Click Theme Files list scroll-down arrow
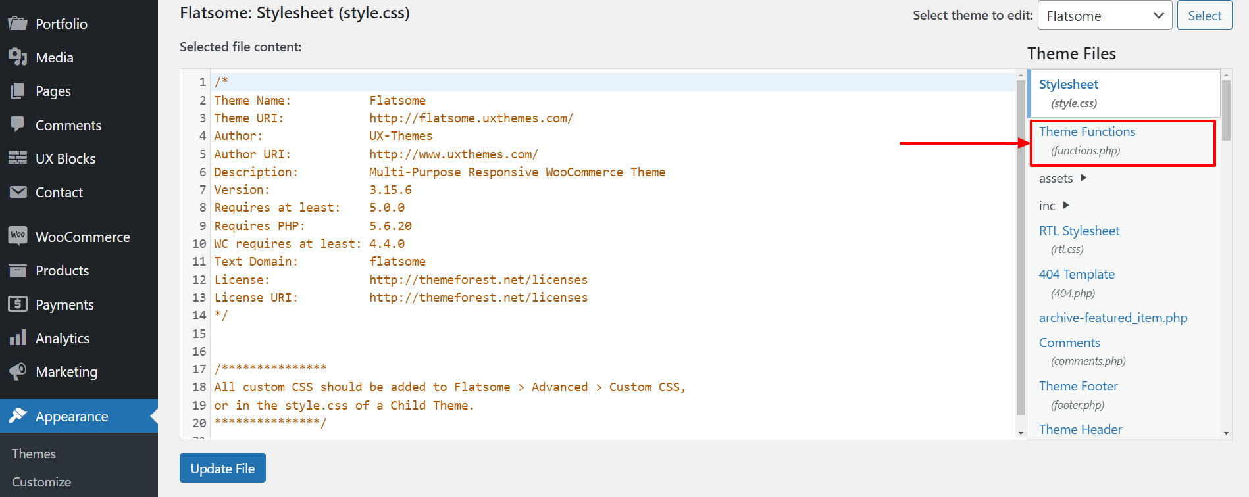This screenshot has height=497, width=1249. pos(1226,433)
